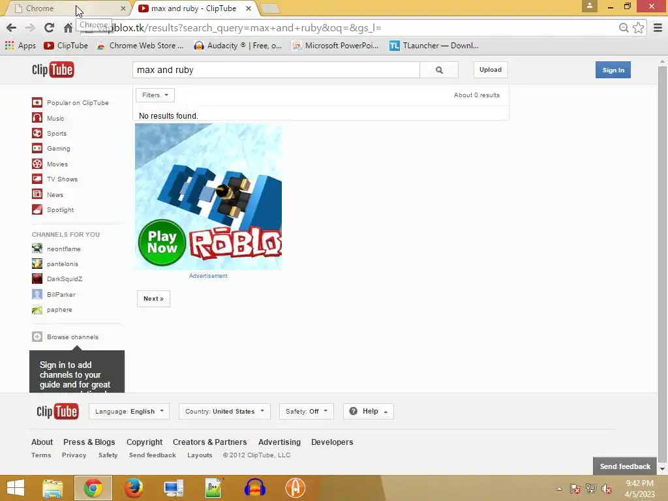Open the Gaming controller icon
The height and width of the screenshot is (501, 668).
point(37,148)
